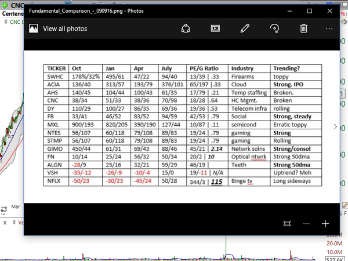
Task: Click the PE/G Ratio header cell
Action: [x=207, y=68]
